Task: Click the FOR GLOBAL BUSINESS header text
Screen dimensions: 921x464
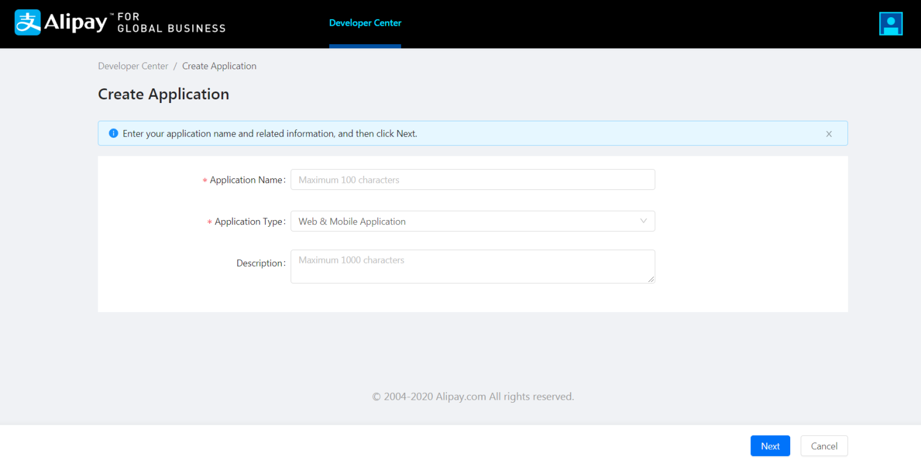Action: point(171,23)
